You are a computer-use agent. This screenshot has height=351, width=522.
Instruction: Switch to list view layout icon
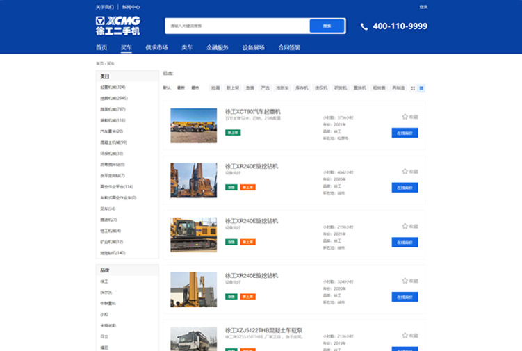click(x=421, y=88)
